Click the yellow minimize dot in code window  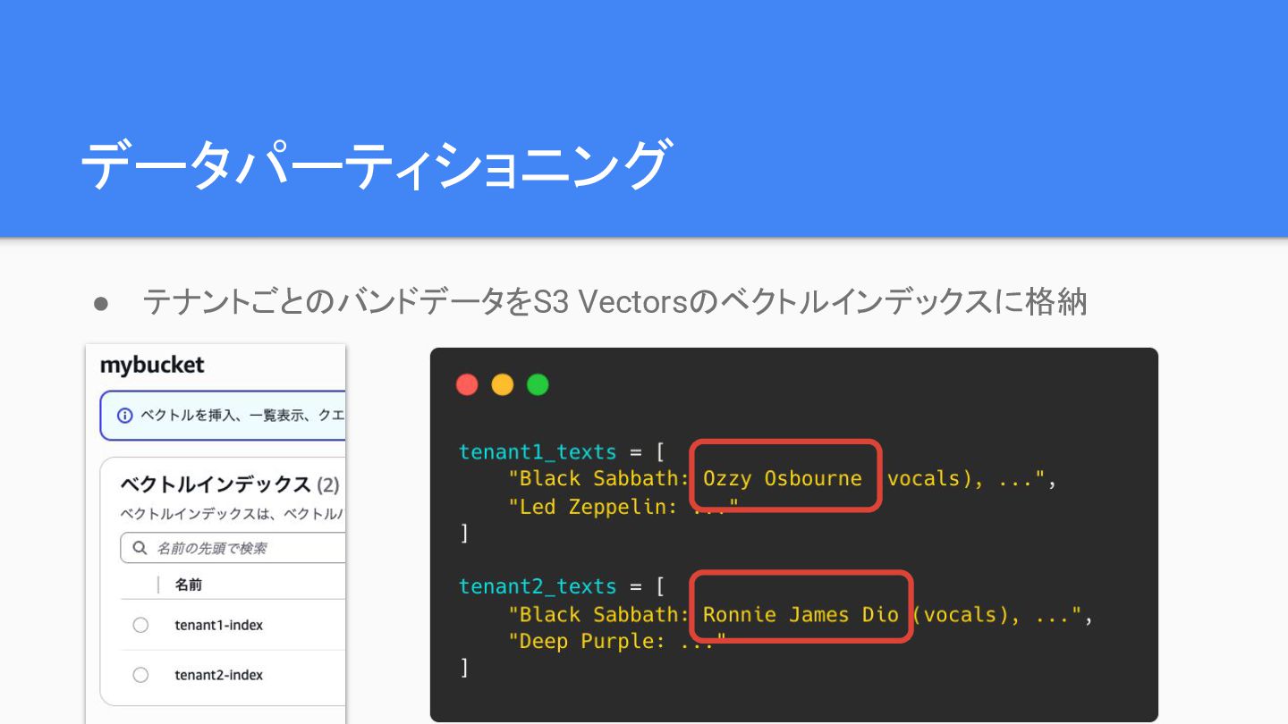503,385
